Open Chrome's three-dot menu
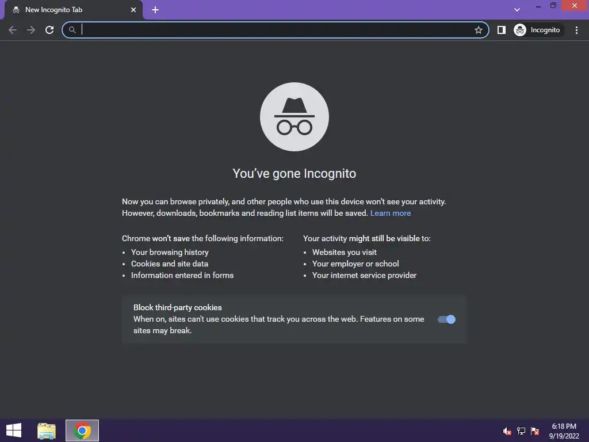589x442 pixels. (576, 30)
